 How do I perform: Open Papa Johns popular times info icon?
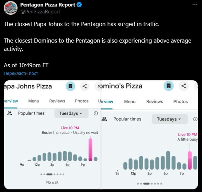(x=96, y=113)
